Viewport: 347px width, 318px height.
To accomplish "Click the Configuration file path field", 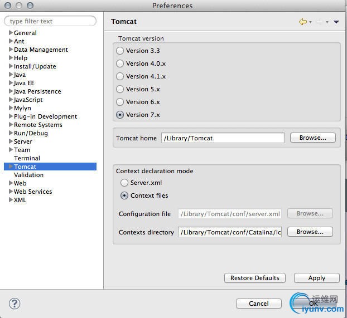I will pyautogui.click(x=230, y=214).
